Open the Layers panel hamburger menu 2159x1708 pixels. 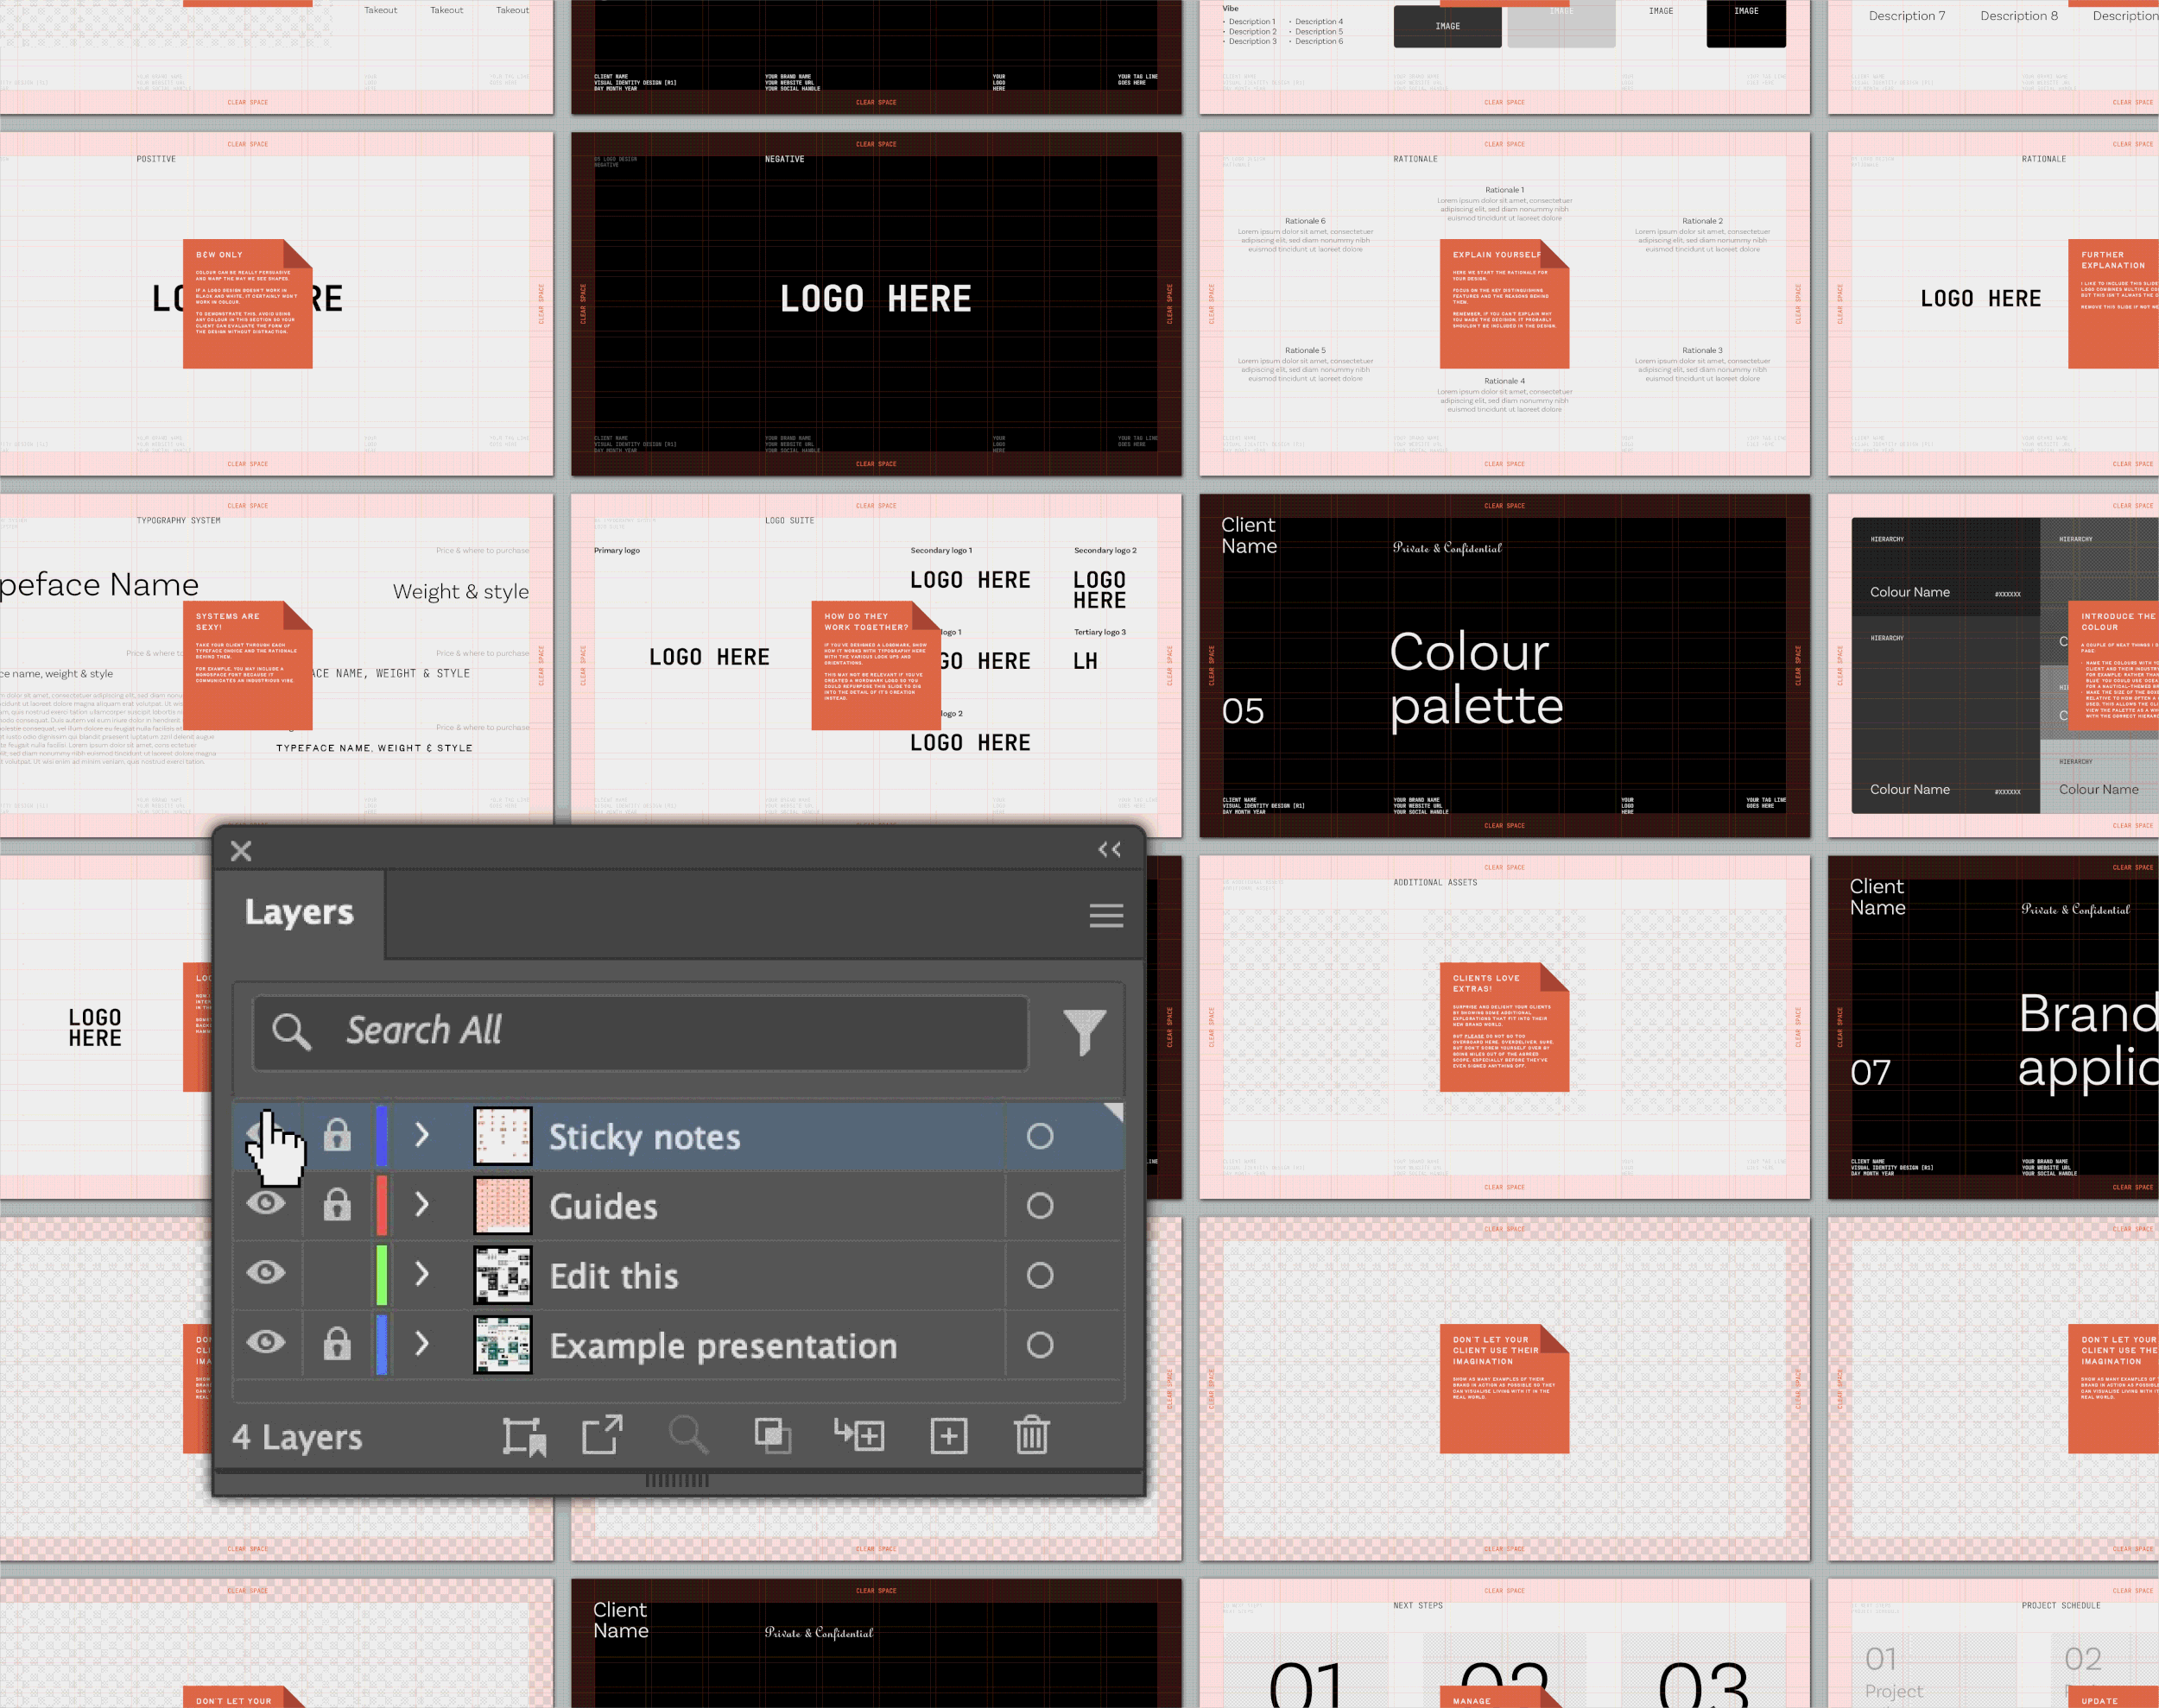tap(1105, 915)
